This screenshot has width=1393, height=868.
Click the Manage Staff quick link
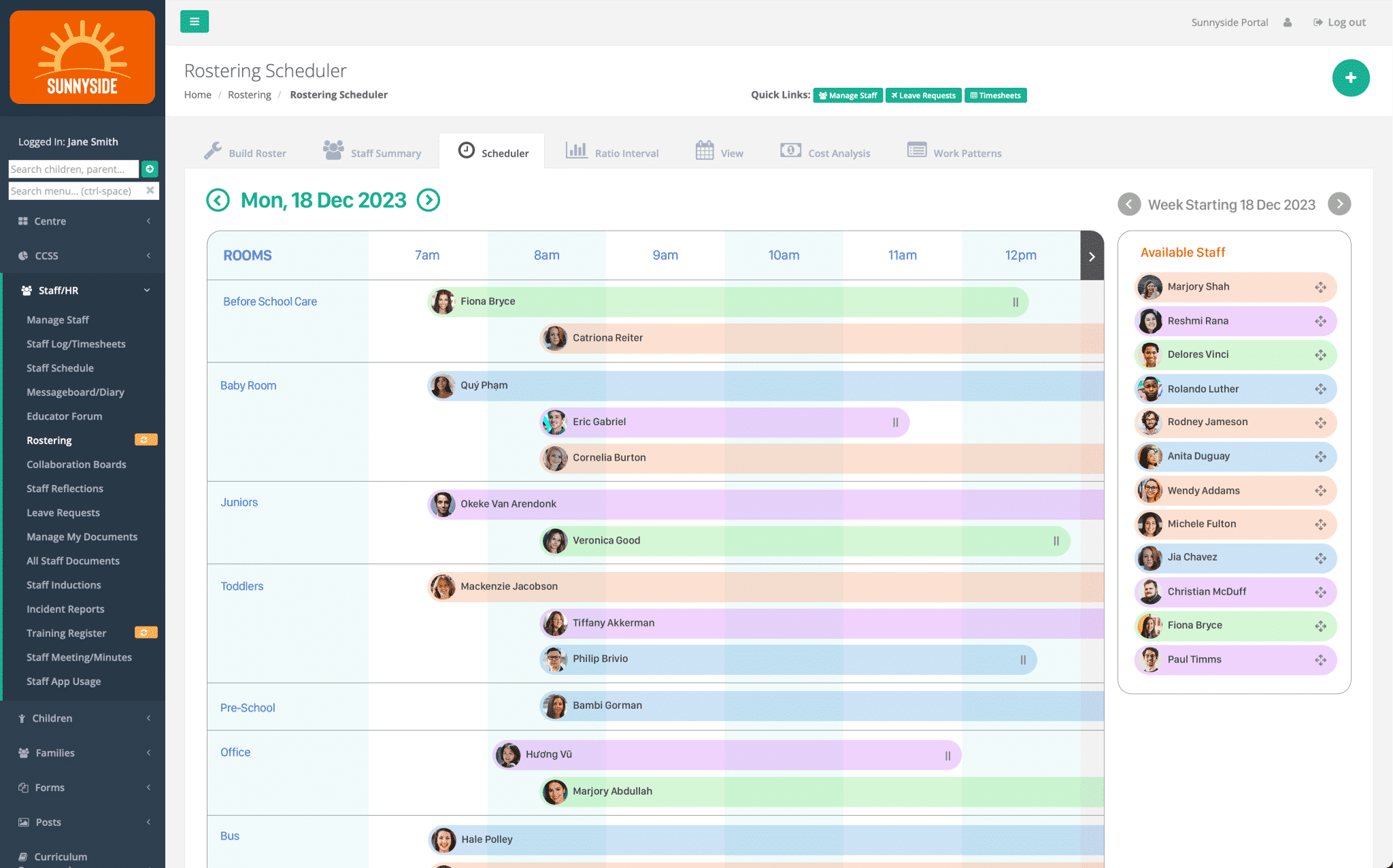coord(847,95)
